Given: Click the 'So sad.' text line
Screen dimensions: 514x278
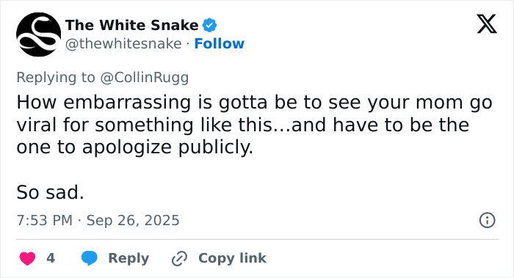Looking at the screenshot, I should point(50,192).
